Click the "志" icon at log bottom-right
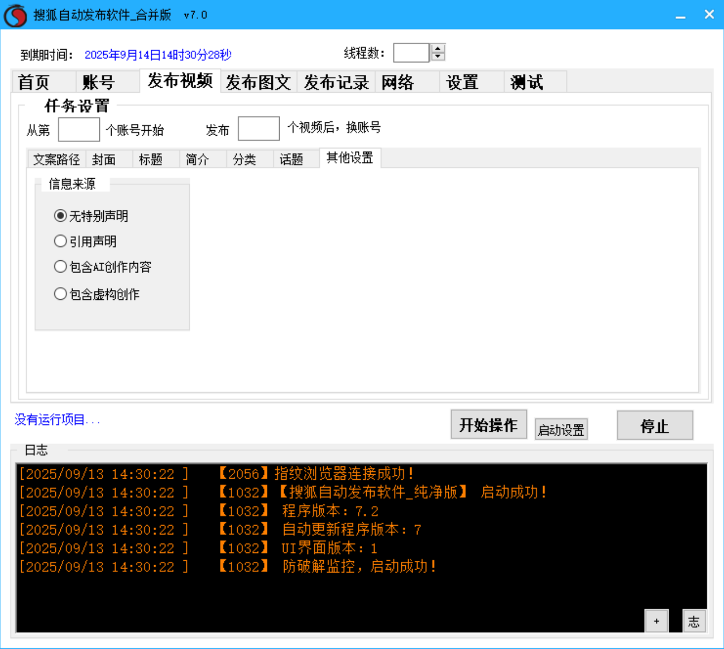Viewport: 724px width, 649px height. tap(694, 621)
